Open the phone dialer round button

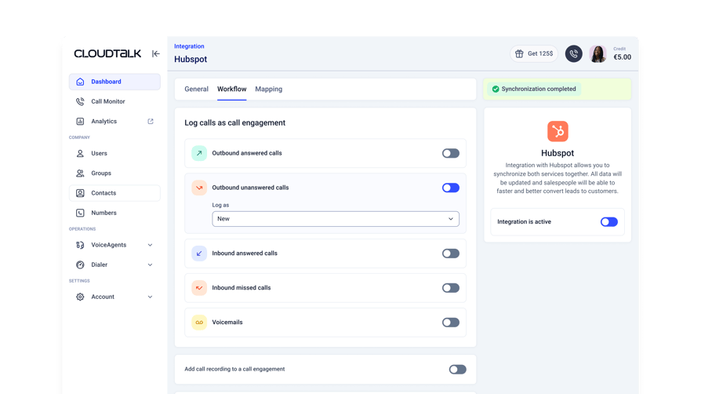point(574,53)
